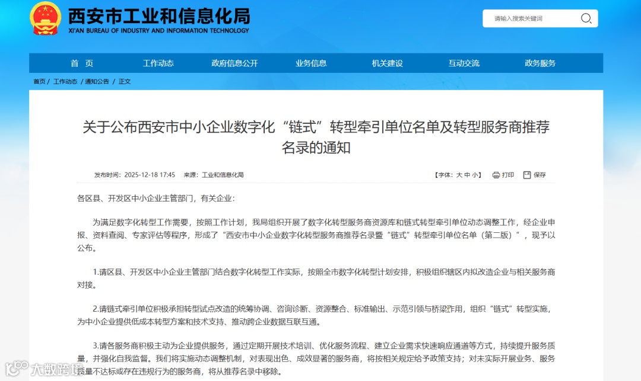Open the 政务服务 navigation menu
The width and height of the screenshot is (641, 381).
pyautogui.click(x=540, y=63)
